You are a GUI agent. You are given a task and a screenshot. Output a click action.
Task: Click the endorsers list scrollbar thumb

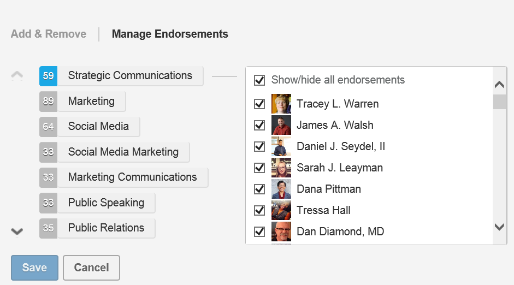[499, 102]
